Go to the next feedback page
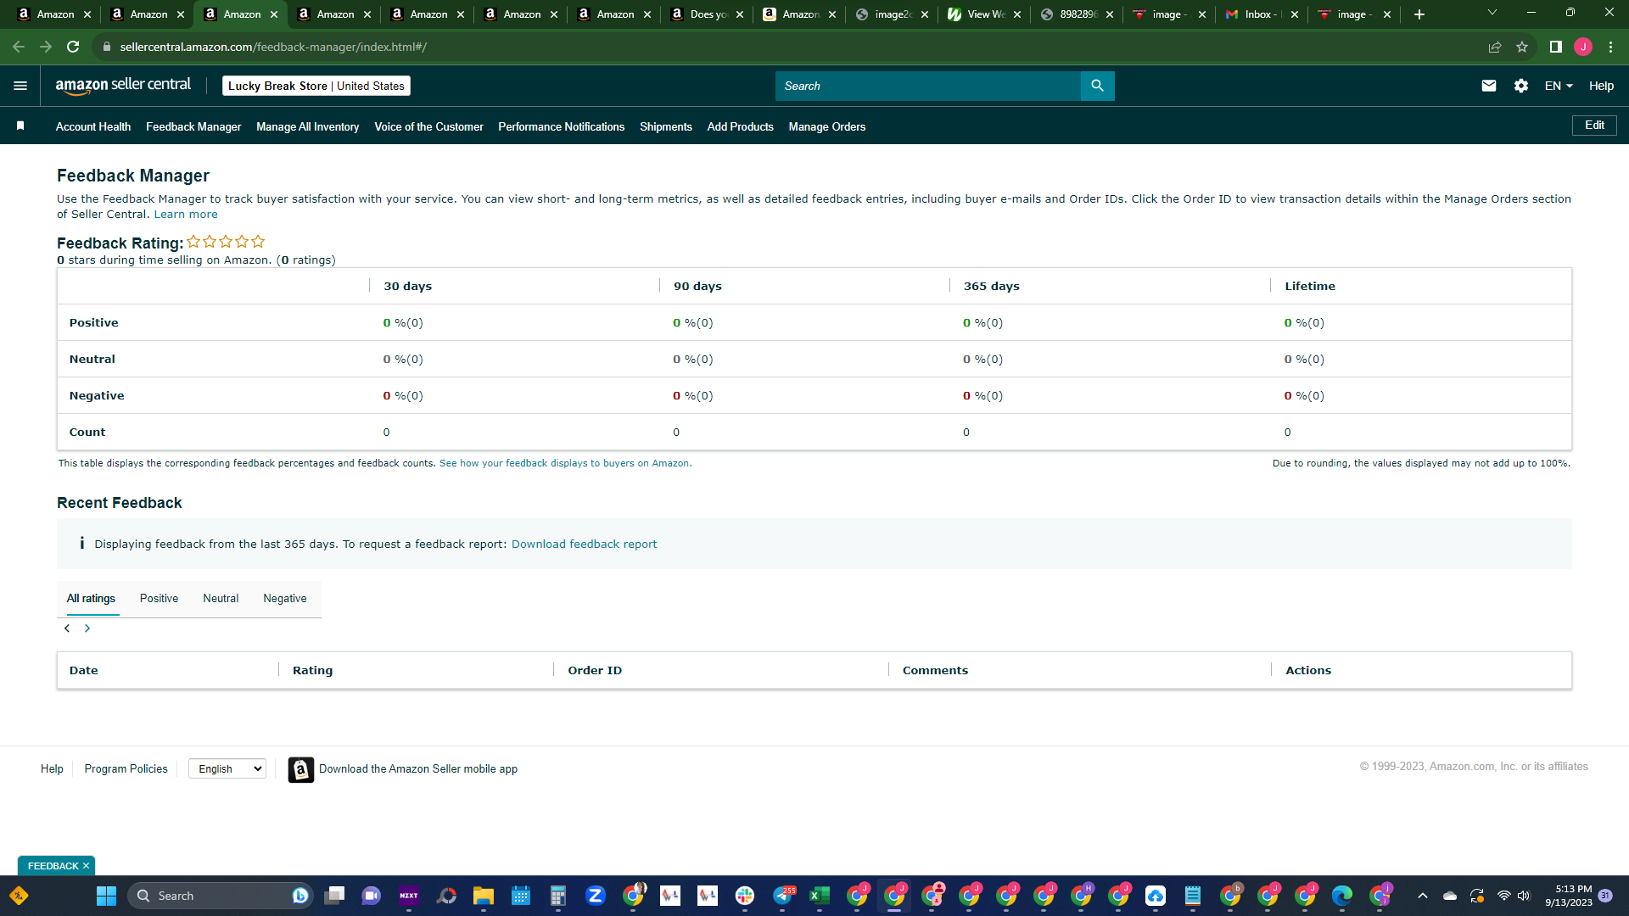This screenshot has height=916, width=1629. click(87, 628)
